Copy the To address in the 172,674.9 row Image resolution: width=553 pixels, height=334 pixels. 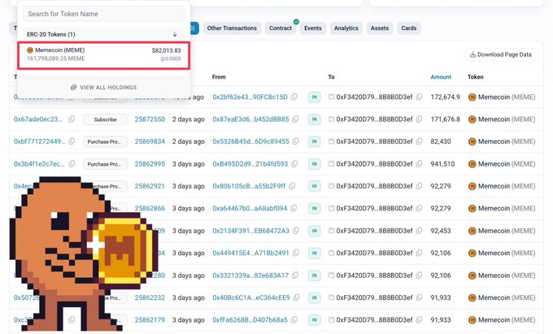(419, 97)
